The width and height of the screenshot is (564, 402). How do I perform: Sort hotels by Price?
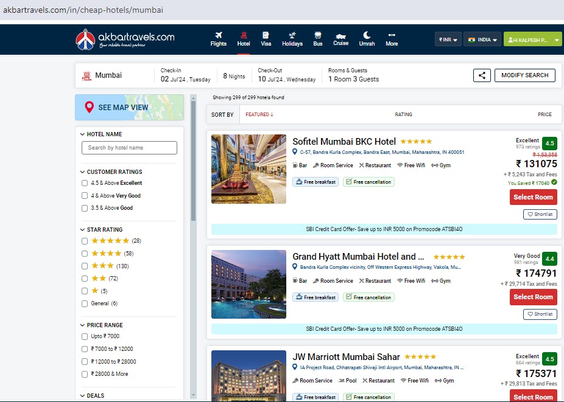coord(545,114)
